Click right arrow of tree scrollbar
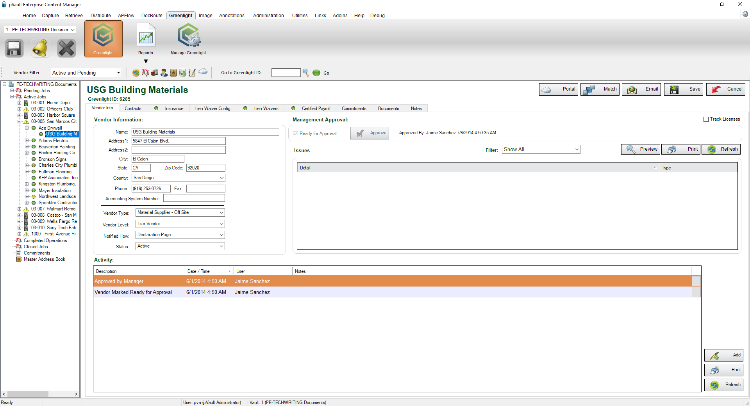 pyautogui.click(x=76, y=394)
